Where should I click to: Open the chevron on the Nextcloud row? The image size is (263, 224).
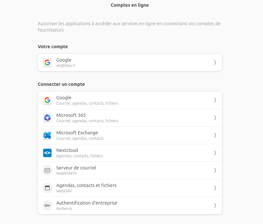point(215,153)
